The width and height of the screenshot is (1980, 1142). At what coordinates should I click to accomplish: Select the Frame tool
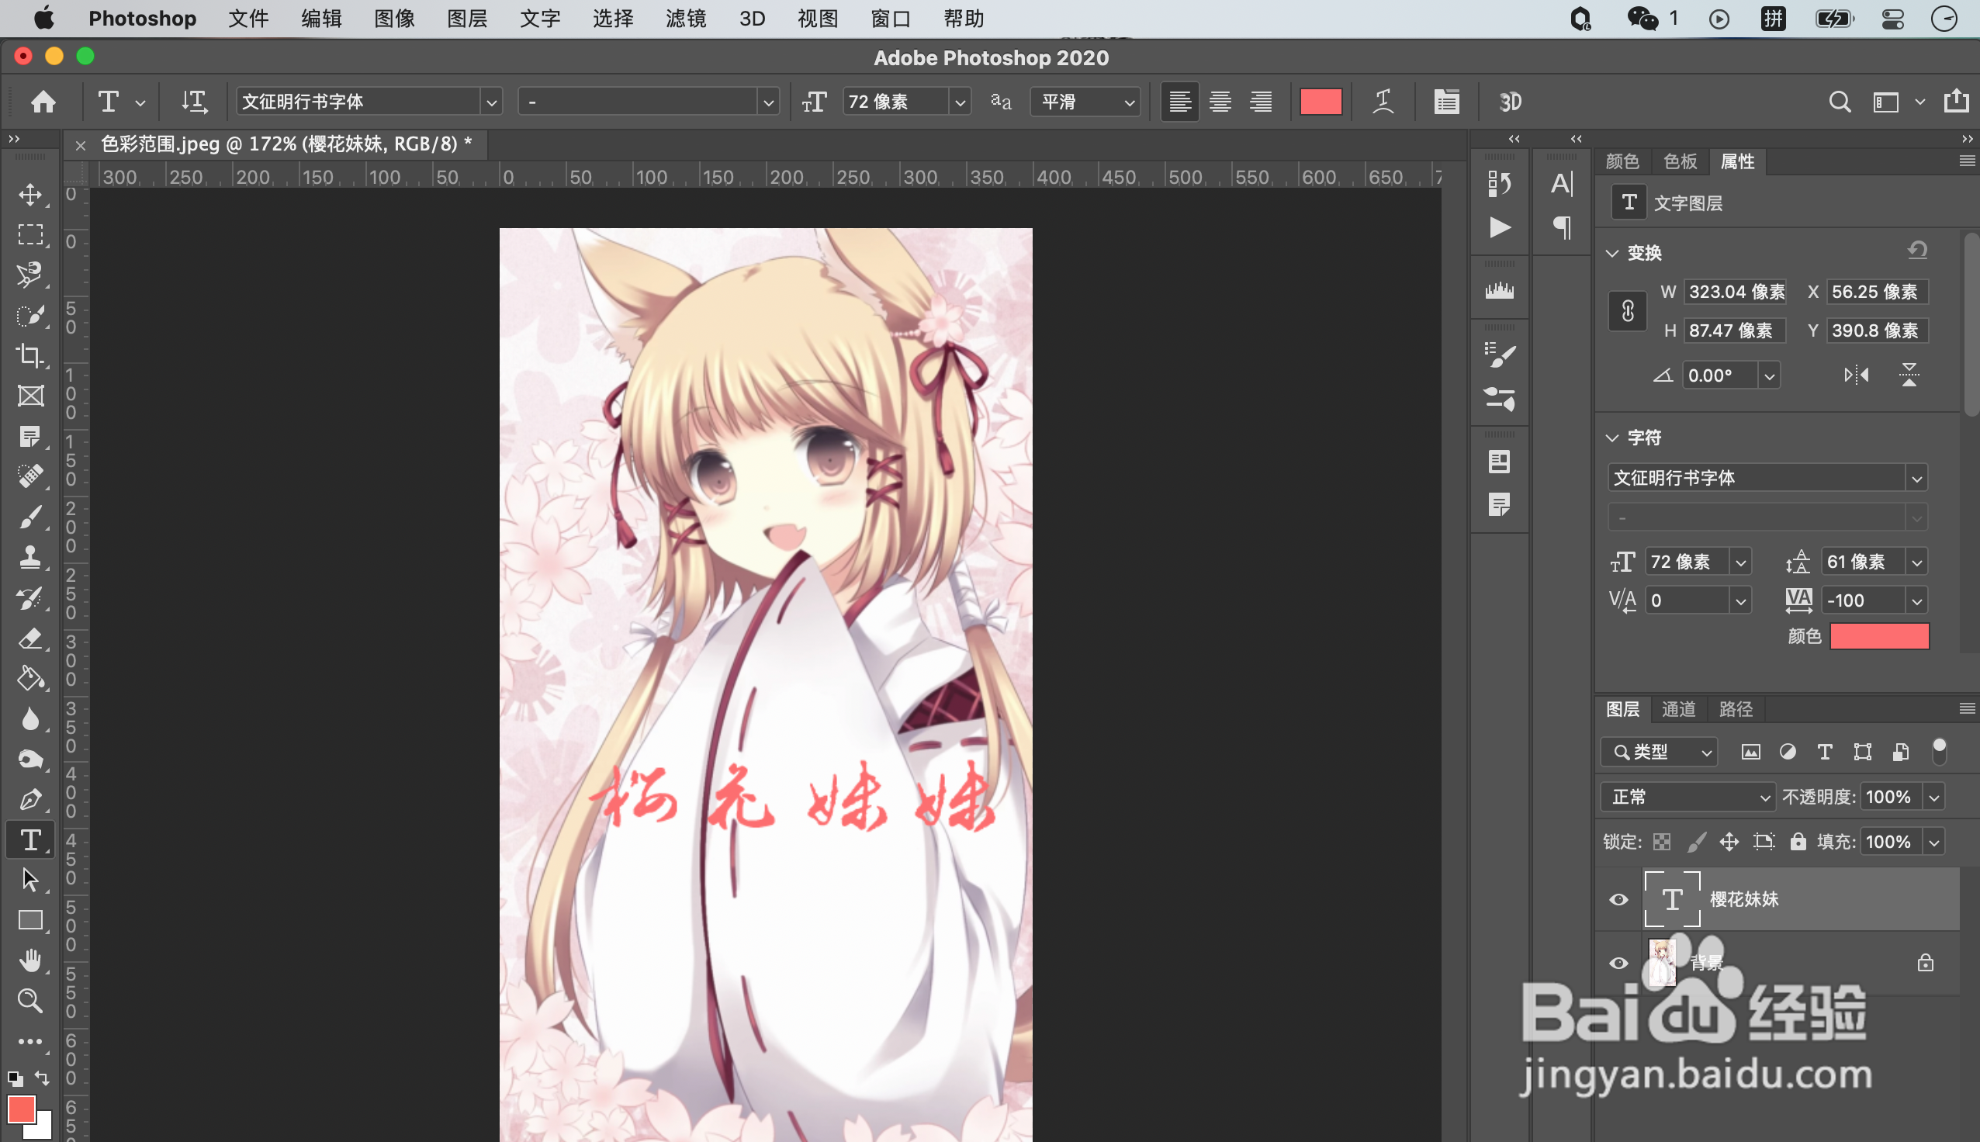30,396
